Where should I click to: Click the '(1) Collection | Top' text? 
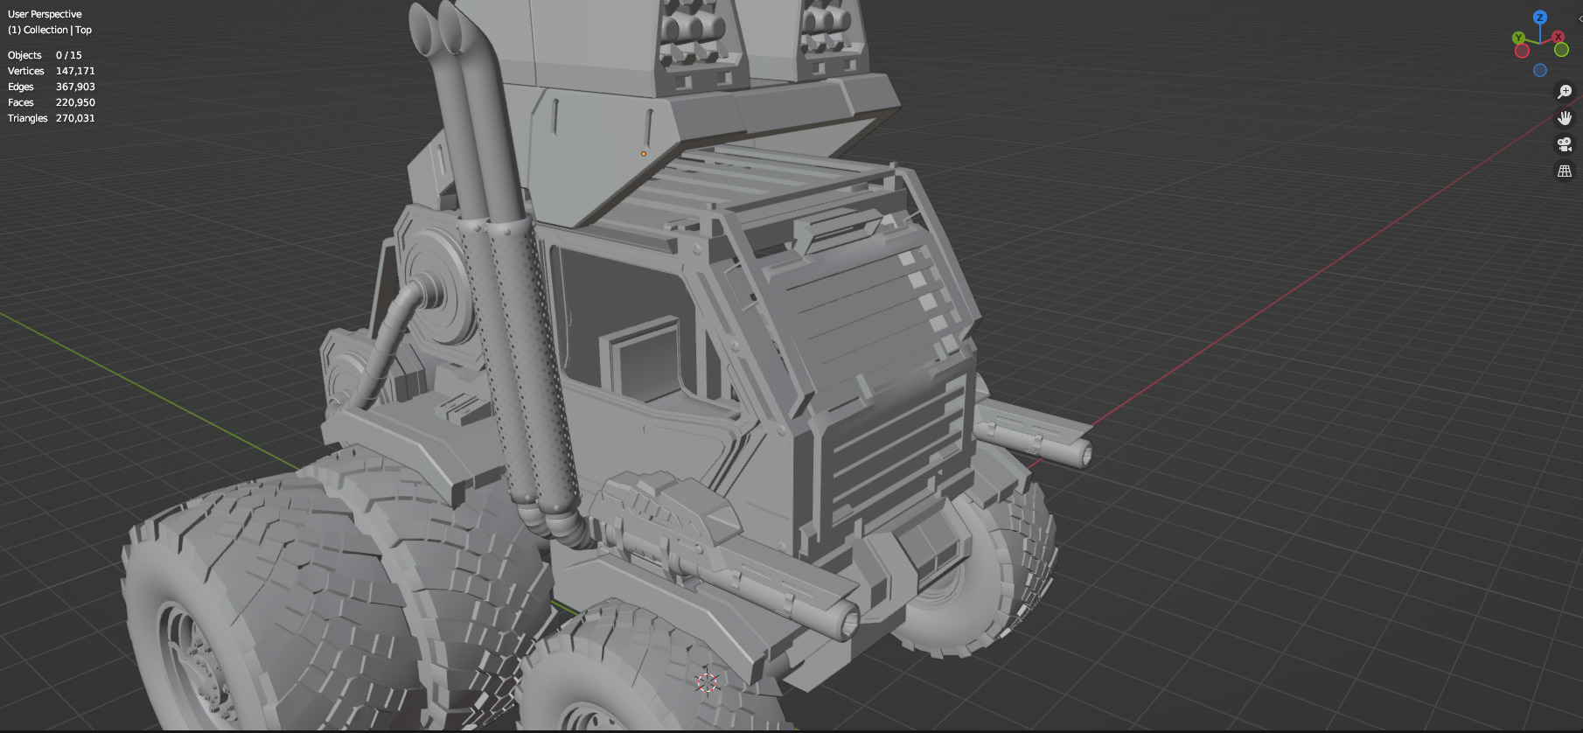[50, 30]
